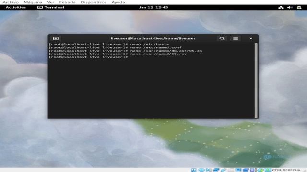Screen dimensions: 307x172
Task: Open the Entrada menu
Action: coord(67,2)
